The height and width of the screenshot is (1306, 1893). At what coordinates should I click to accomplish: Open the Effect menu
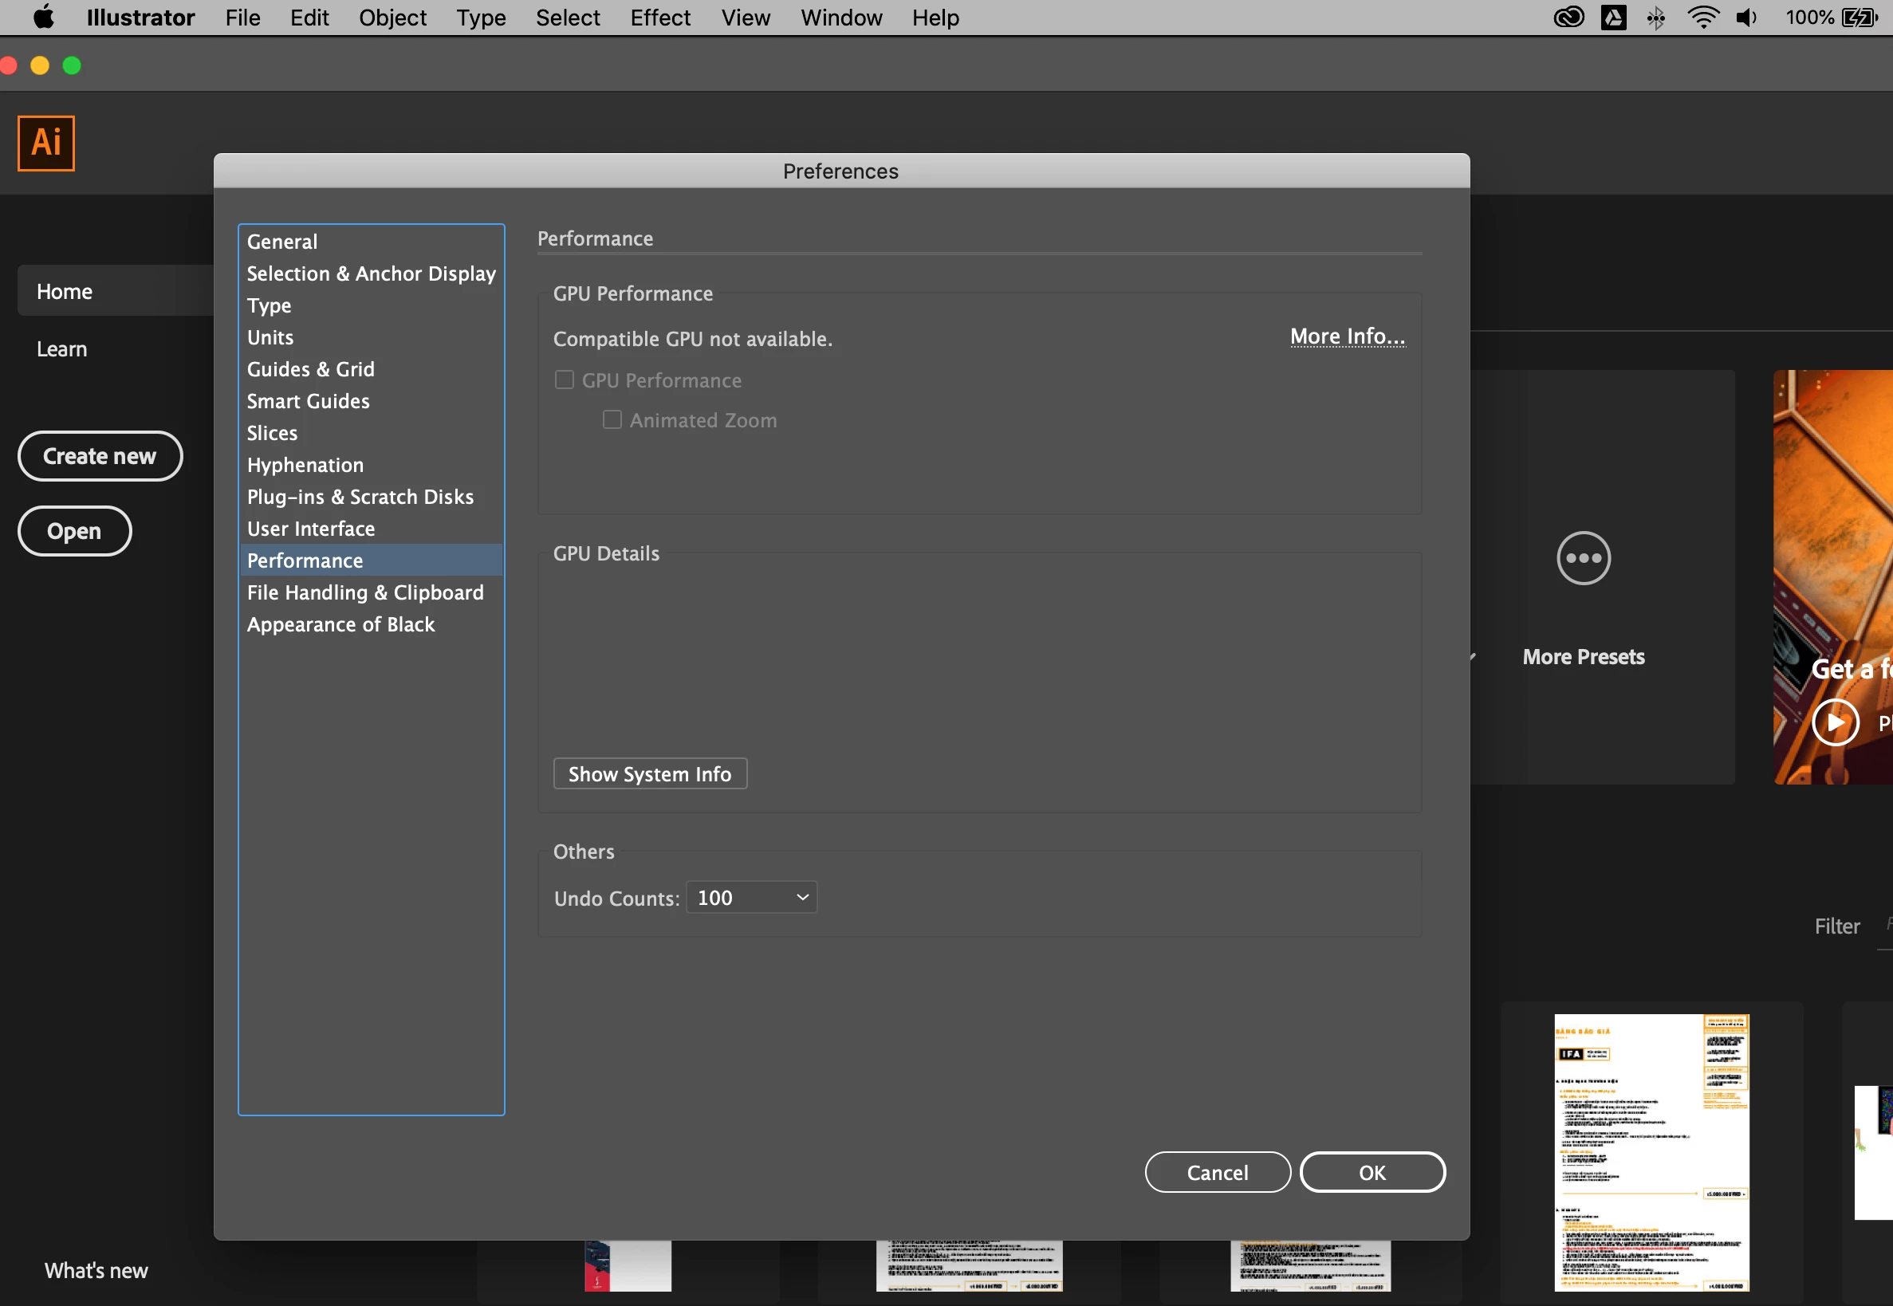[659, 18]
